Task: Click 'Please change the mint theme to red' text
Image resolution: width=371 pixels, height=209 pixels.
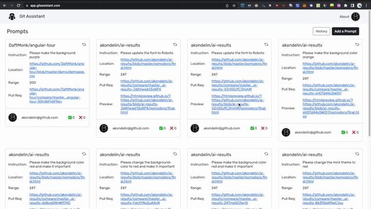Action: pyautogui.click(x=329, y=164)
